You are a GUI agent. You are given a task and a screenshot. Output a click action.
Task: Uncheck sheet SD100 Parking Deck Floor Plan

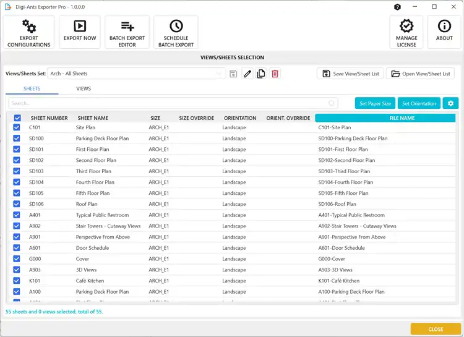click(x=17, y=139)
